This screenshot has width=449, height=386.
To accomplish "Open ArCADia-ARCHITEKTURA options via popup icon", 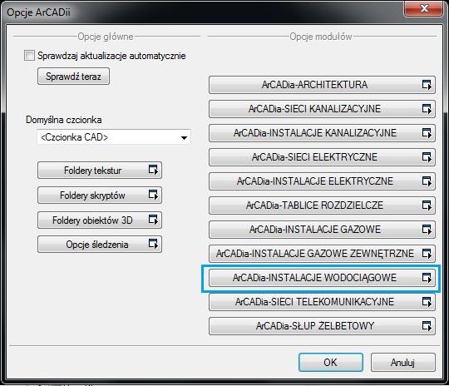I will 427,85.
